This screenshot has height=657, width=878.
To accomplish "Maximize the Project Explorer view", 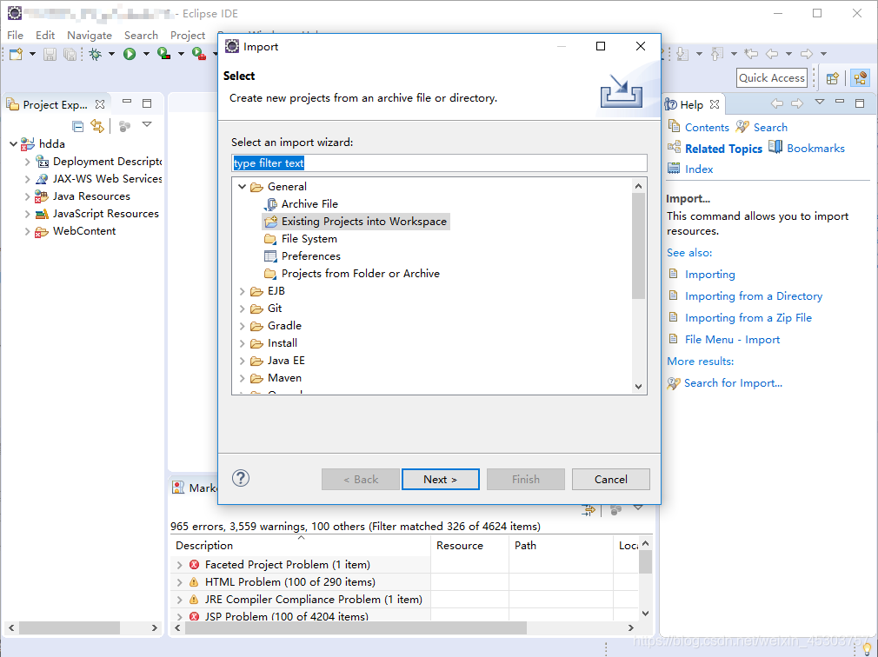I will 147,103.
